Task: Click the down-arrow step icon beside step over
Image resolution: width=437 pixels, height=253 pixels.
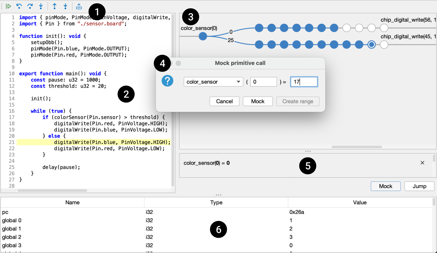Action: click(41, 6)
